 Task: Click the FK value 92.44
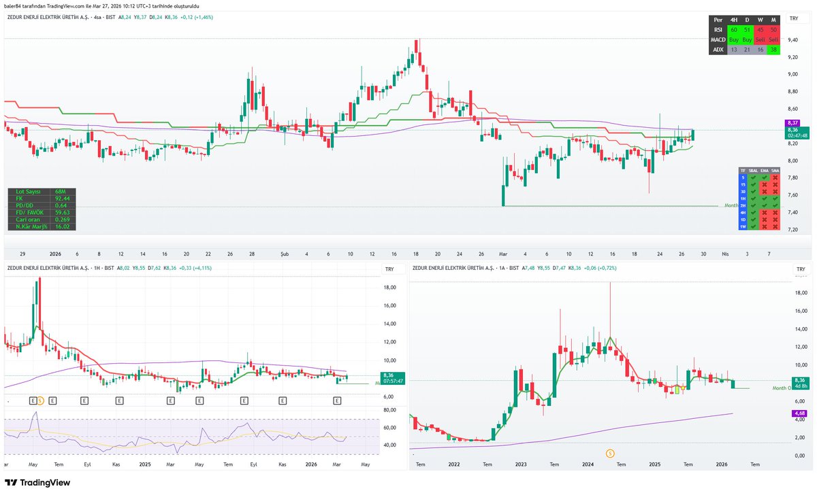[x=63, y=199]
